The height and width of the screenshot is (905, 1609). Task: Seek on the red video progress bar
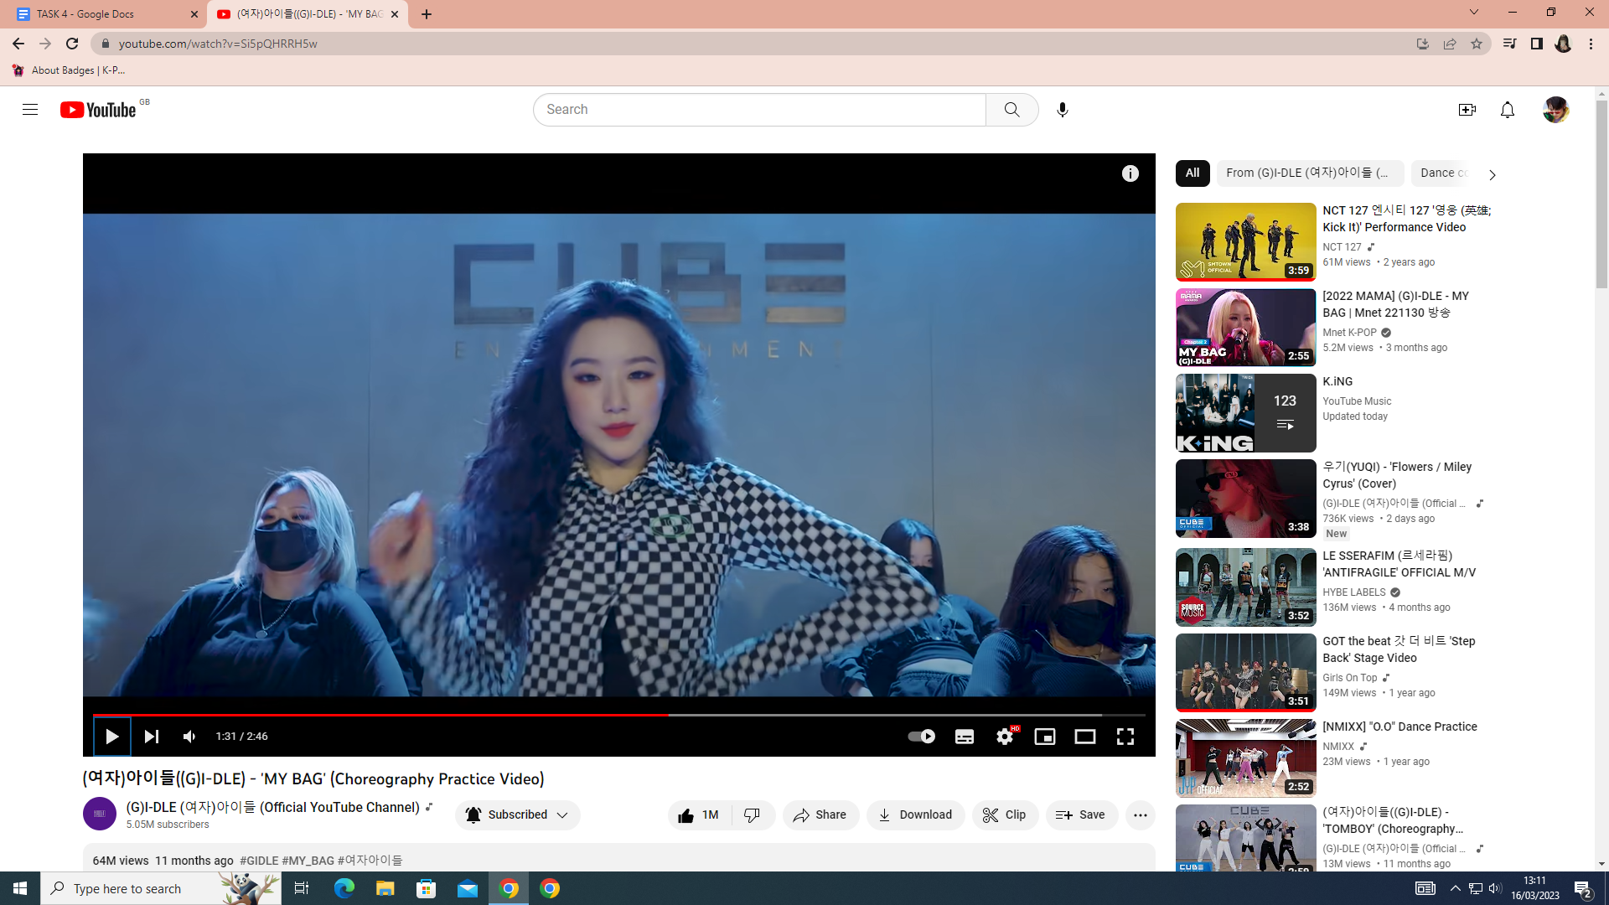618,715
